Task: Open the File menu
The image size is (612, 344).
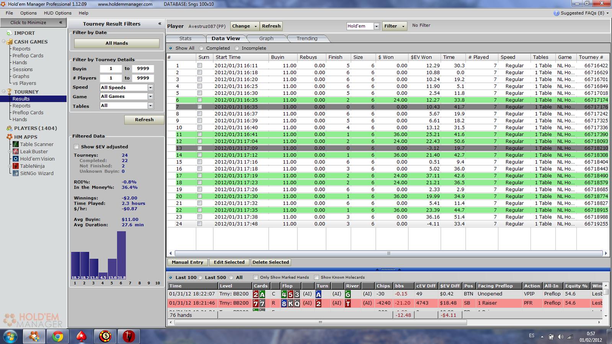Action: pyautogui.click(x=9, y=13)
